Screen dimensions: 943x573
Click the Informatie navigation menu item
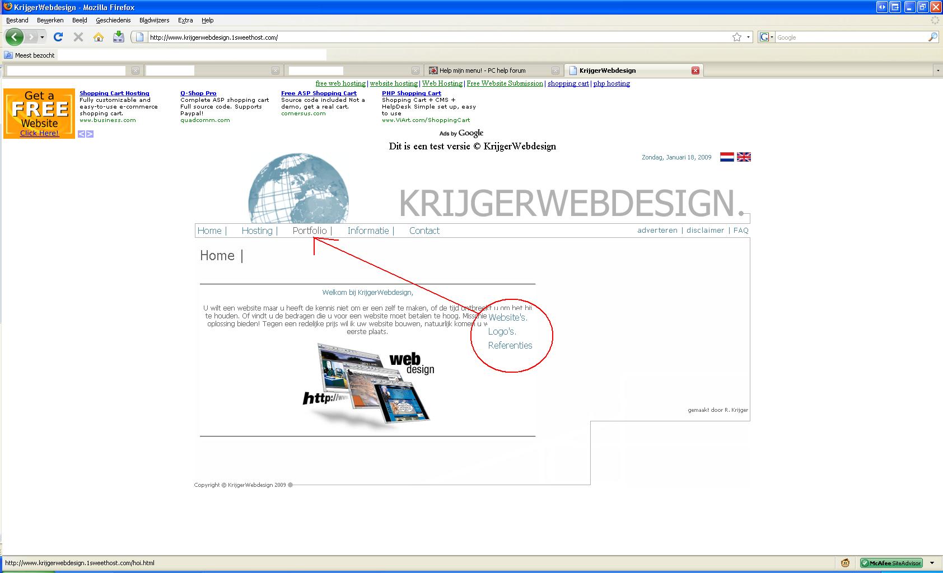pyautogui.click(x=368, y=231)
